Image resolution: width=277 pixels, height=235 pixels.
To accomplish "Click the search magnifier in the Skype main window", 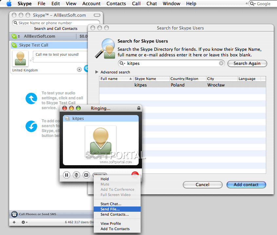I will pos(15,23).
